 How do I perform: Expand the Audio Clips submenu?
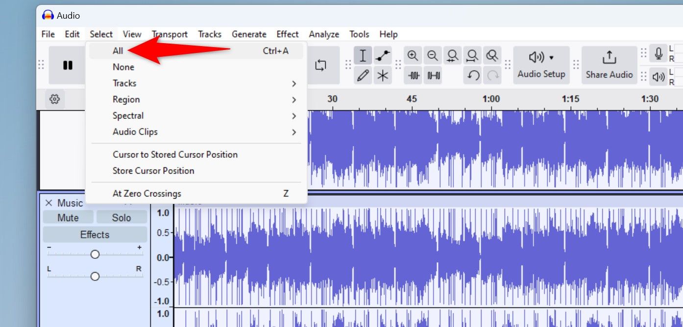[135, 131]
